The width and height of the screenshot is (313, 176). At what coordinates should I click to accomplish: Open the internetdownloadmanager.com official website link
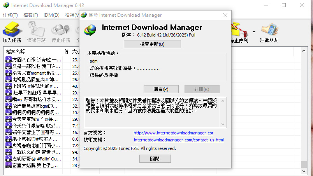pyautogui.click(x=173, y=133)
